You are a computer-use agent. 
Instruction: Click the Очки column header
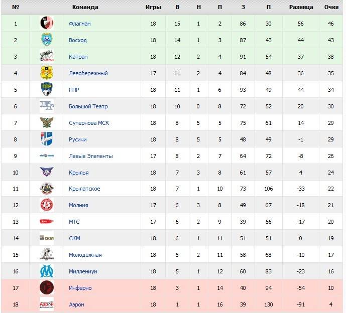click(331, 7)
